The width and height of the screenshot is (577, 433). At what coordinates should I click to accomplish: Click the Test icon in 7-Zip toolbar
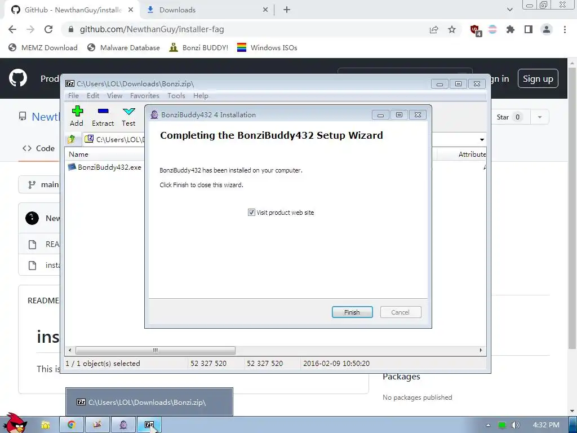(128, 116)
